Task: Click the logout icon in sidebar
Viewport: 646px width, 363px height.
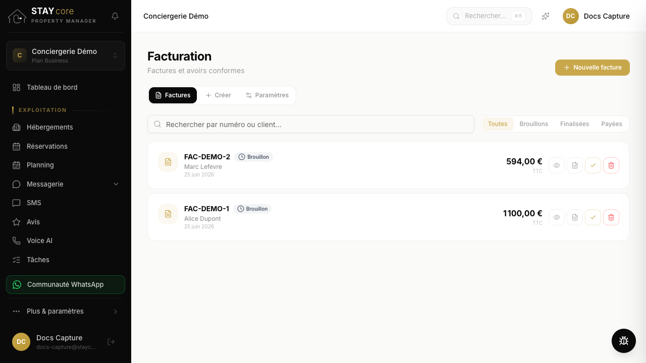Action: (x=112, y=342)
